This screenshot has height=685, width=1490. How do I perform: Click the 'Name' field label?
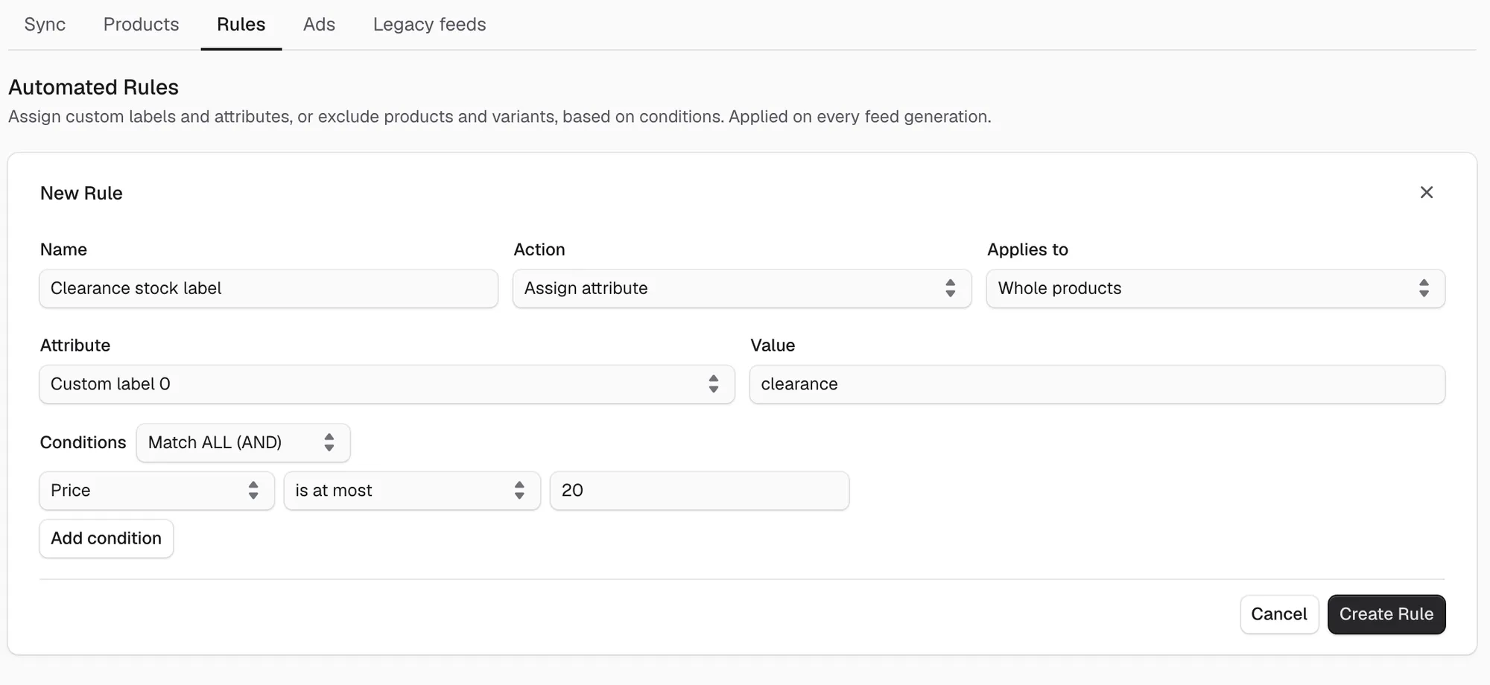click(x=63, y=249)
